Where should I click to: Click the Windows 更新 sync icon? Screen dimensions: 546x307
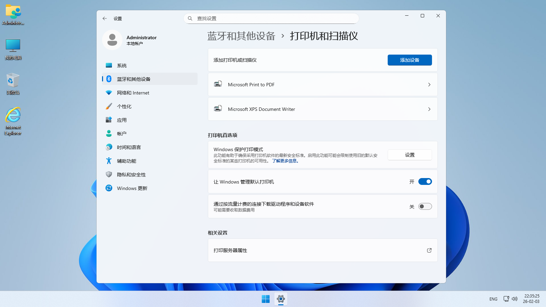tap(109, 188)
